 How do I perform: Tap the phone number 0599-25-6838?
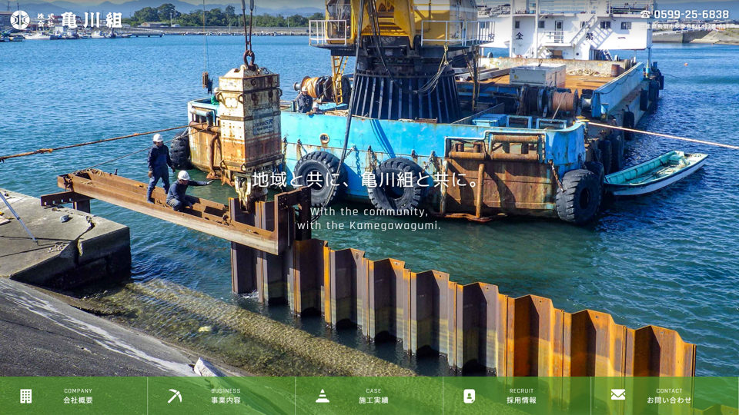pos(691,15)
